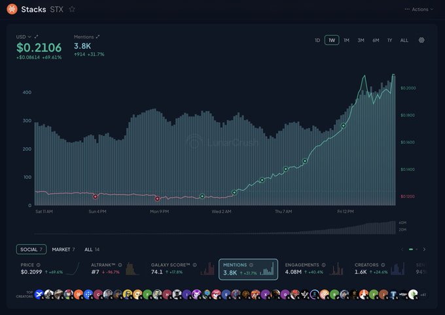Click the orange Stacks logo icon
445x315 pixels.
point(12,9)
